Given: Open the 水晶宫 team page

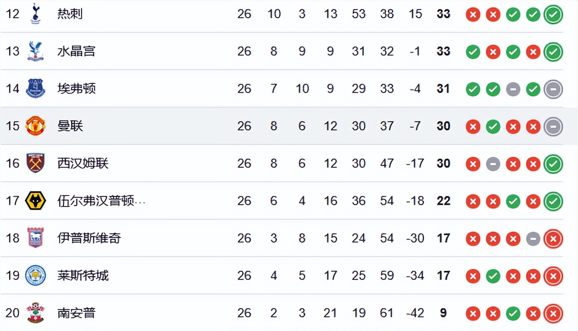Looking at the screenshot, I should click(76, 51).
